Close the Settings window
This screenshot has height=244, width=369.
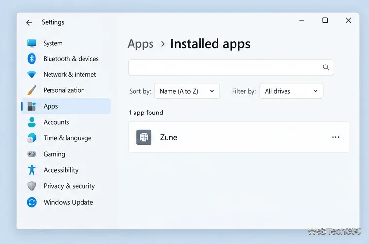pyautogui.click(x=348, y=20)
